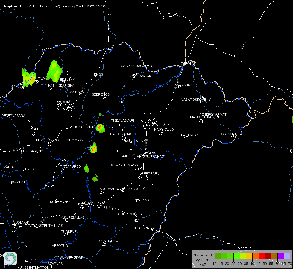
Task: Select the dark red 50-55 dBZ legend swatch
Action: pyautogui.click(x=268, y=256)
